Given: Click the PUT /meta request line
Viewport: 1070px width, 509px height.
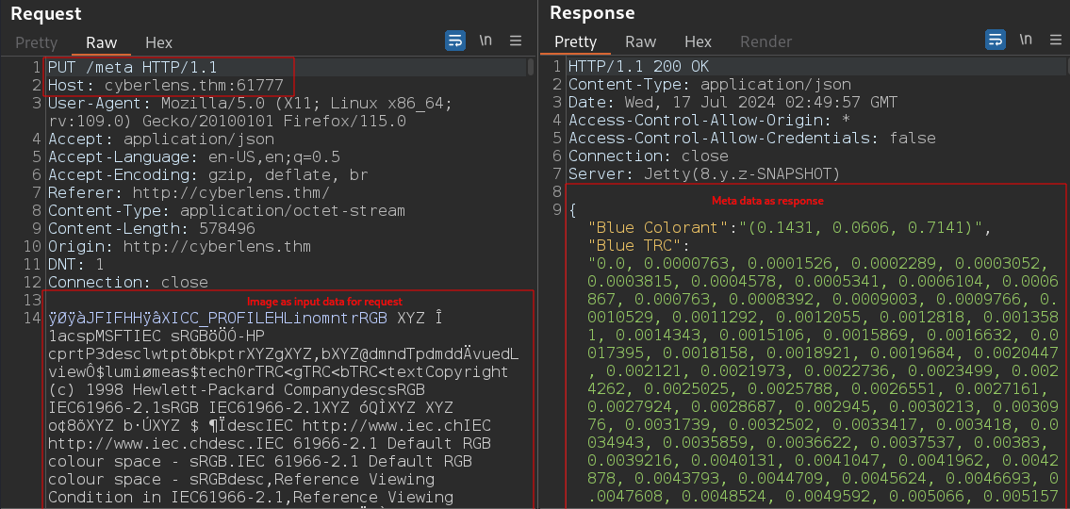Looking at the screenshot, I should pyautogui.click(x=132, y=67).
